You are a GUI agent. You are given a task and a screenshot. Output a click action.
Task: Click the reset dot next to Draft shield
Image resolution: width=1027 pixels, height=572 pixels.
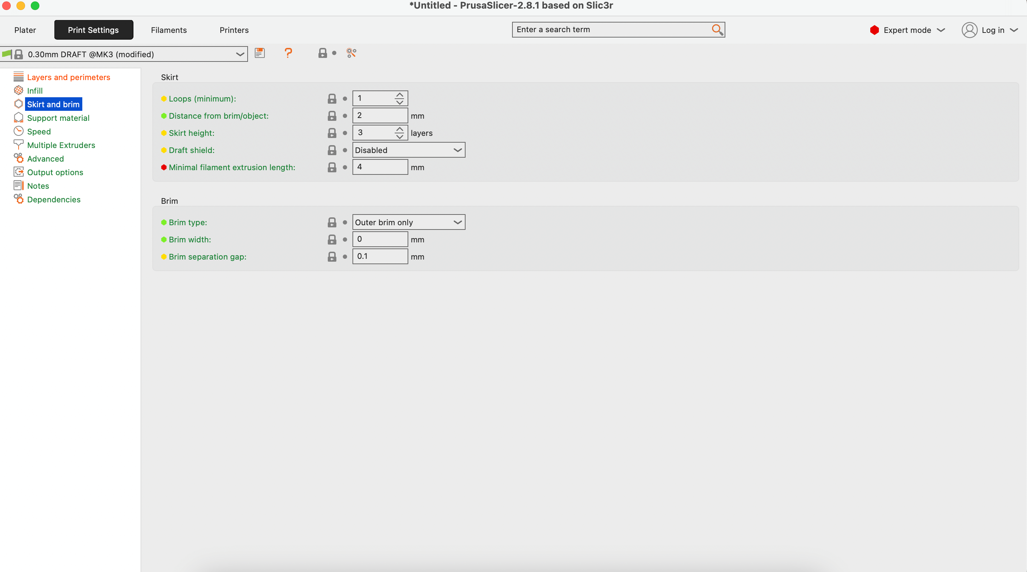point(345,150)
